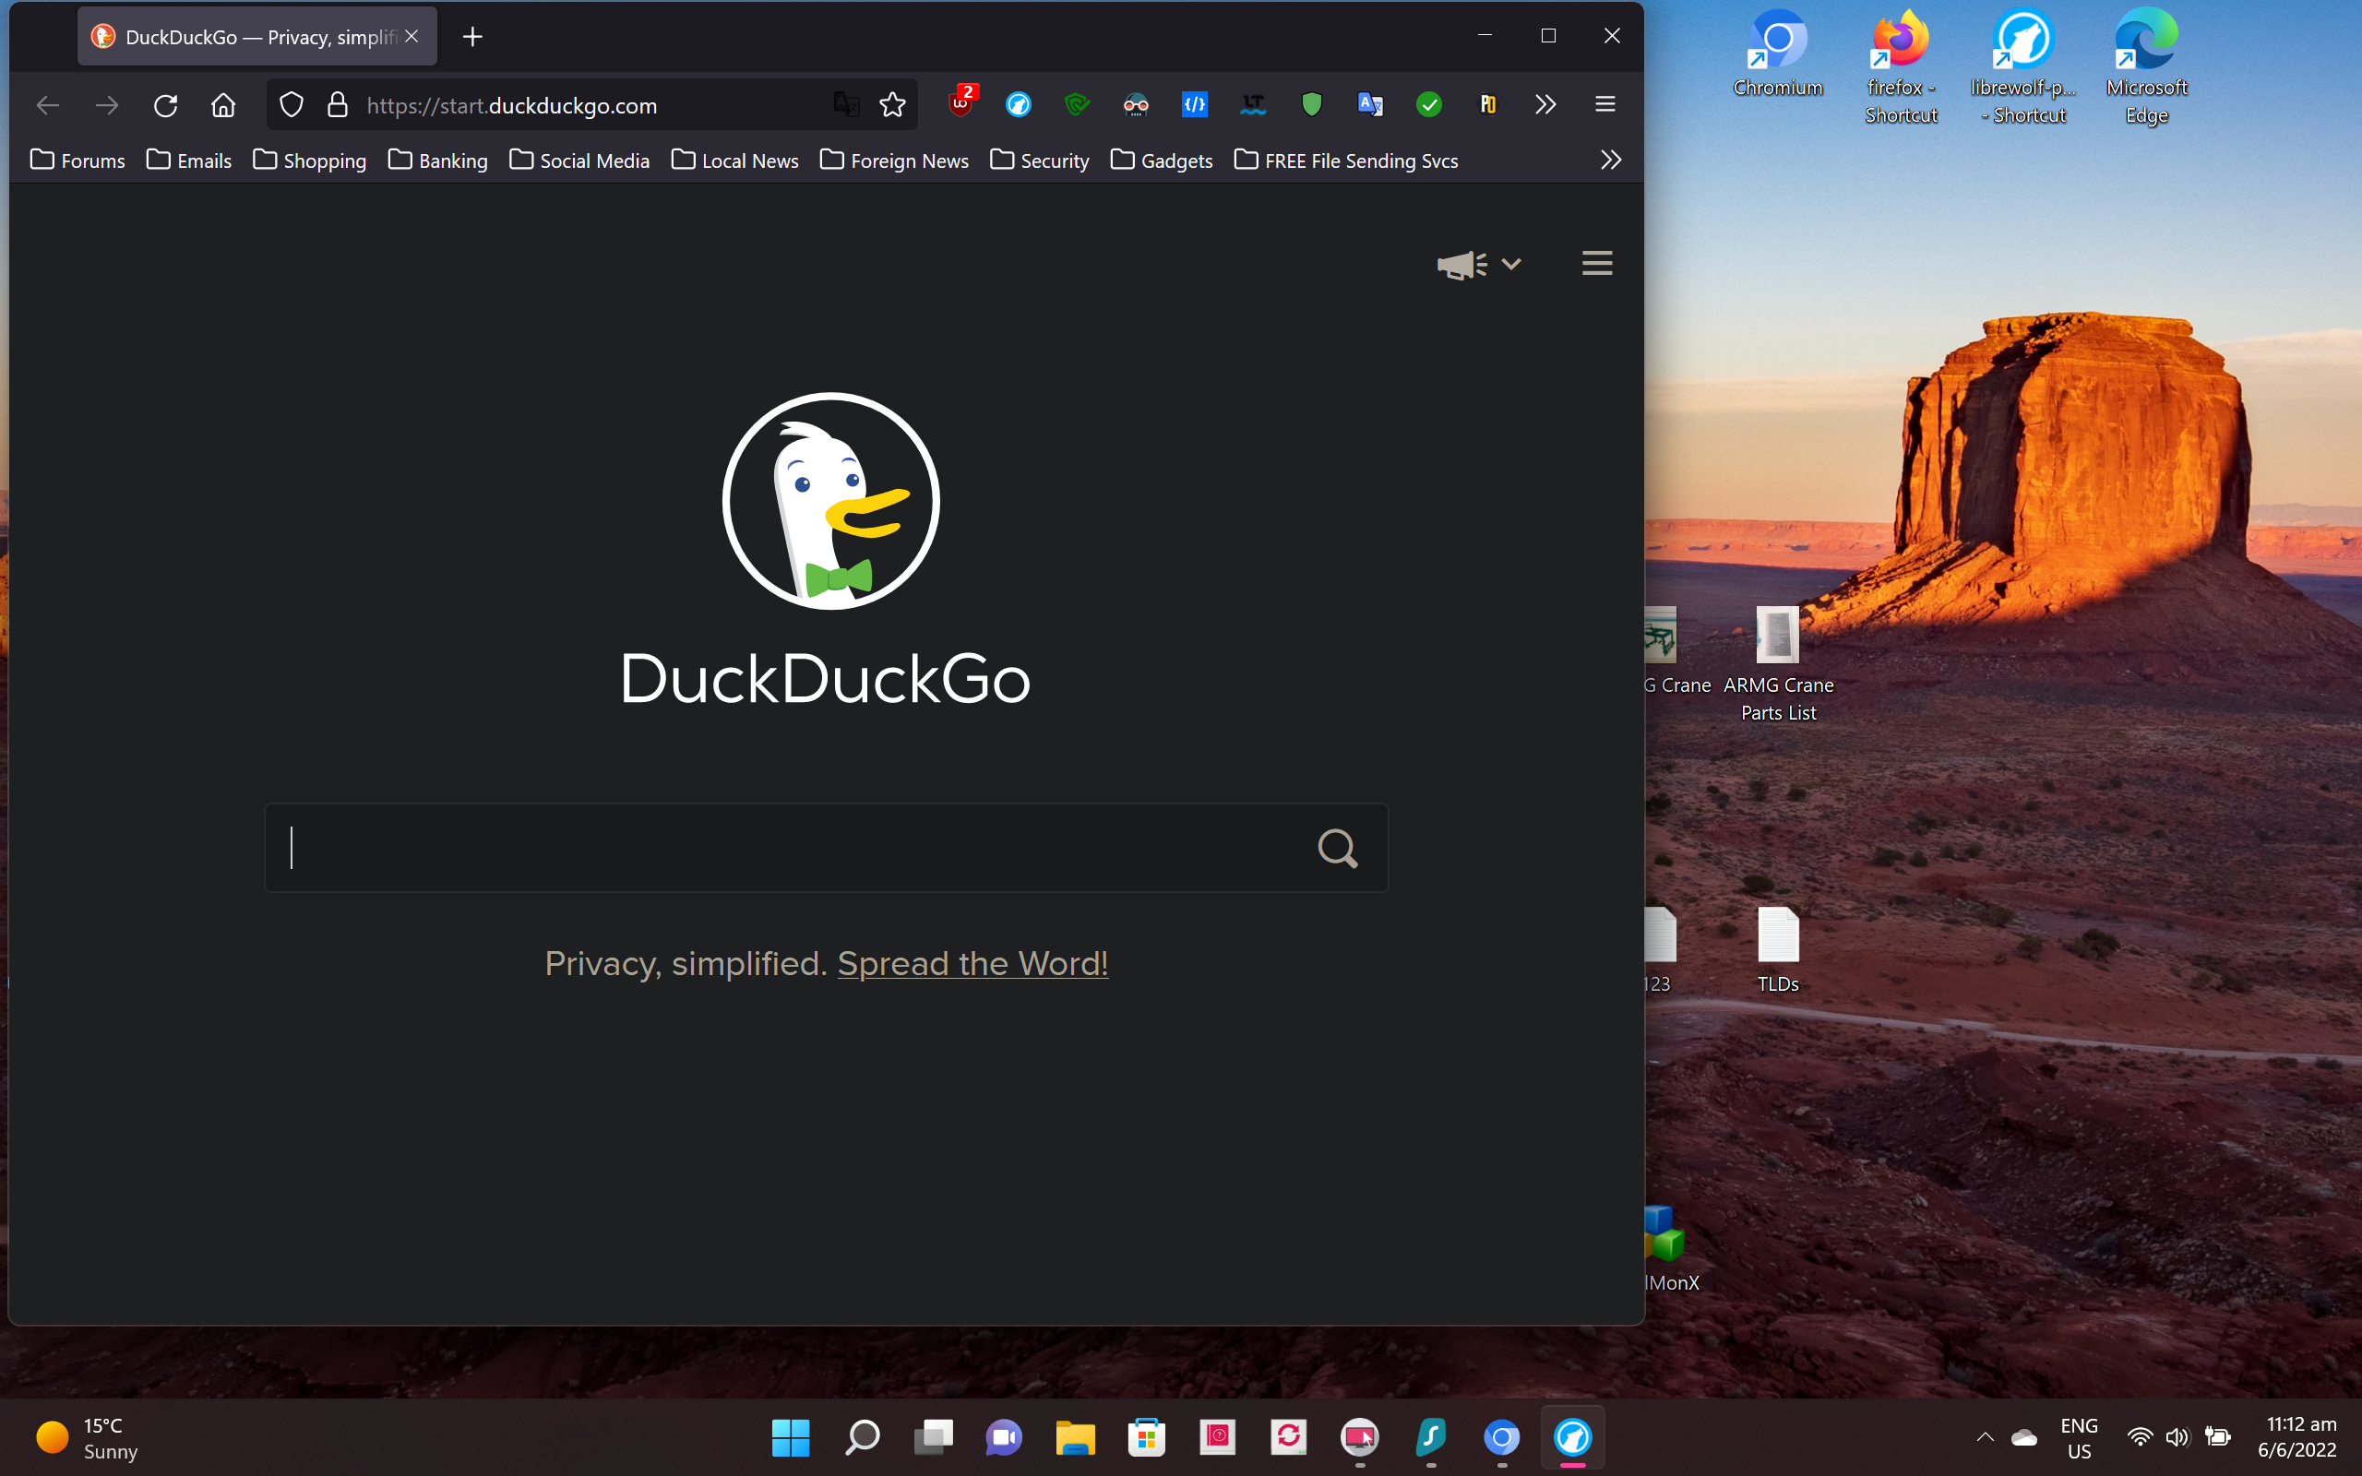2362x1476 pixels.
Task: Click the green checkmark extension icon
Action: tap(1429, 104)
